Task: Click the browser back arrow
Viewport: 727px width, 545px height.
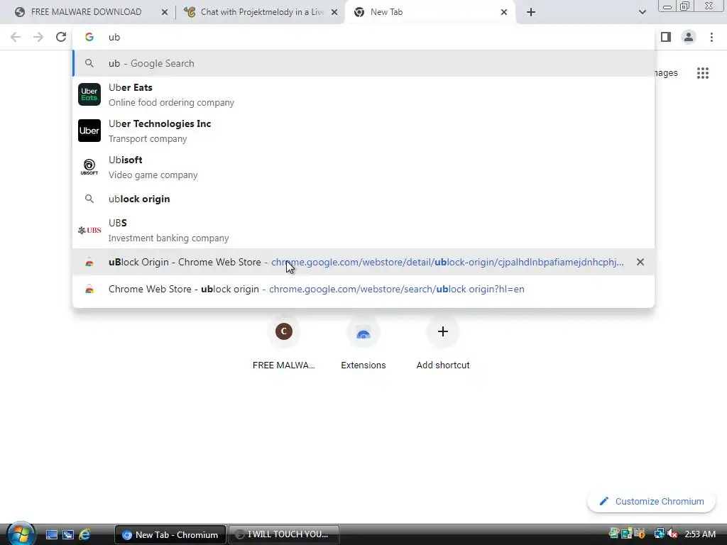Action: (16, 37)
